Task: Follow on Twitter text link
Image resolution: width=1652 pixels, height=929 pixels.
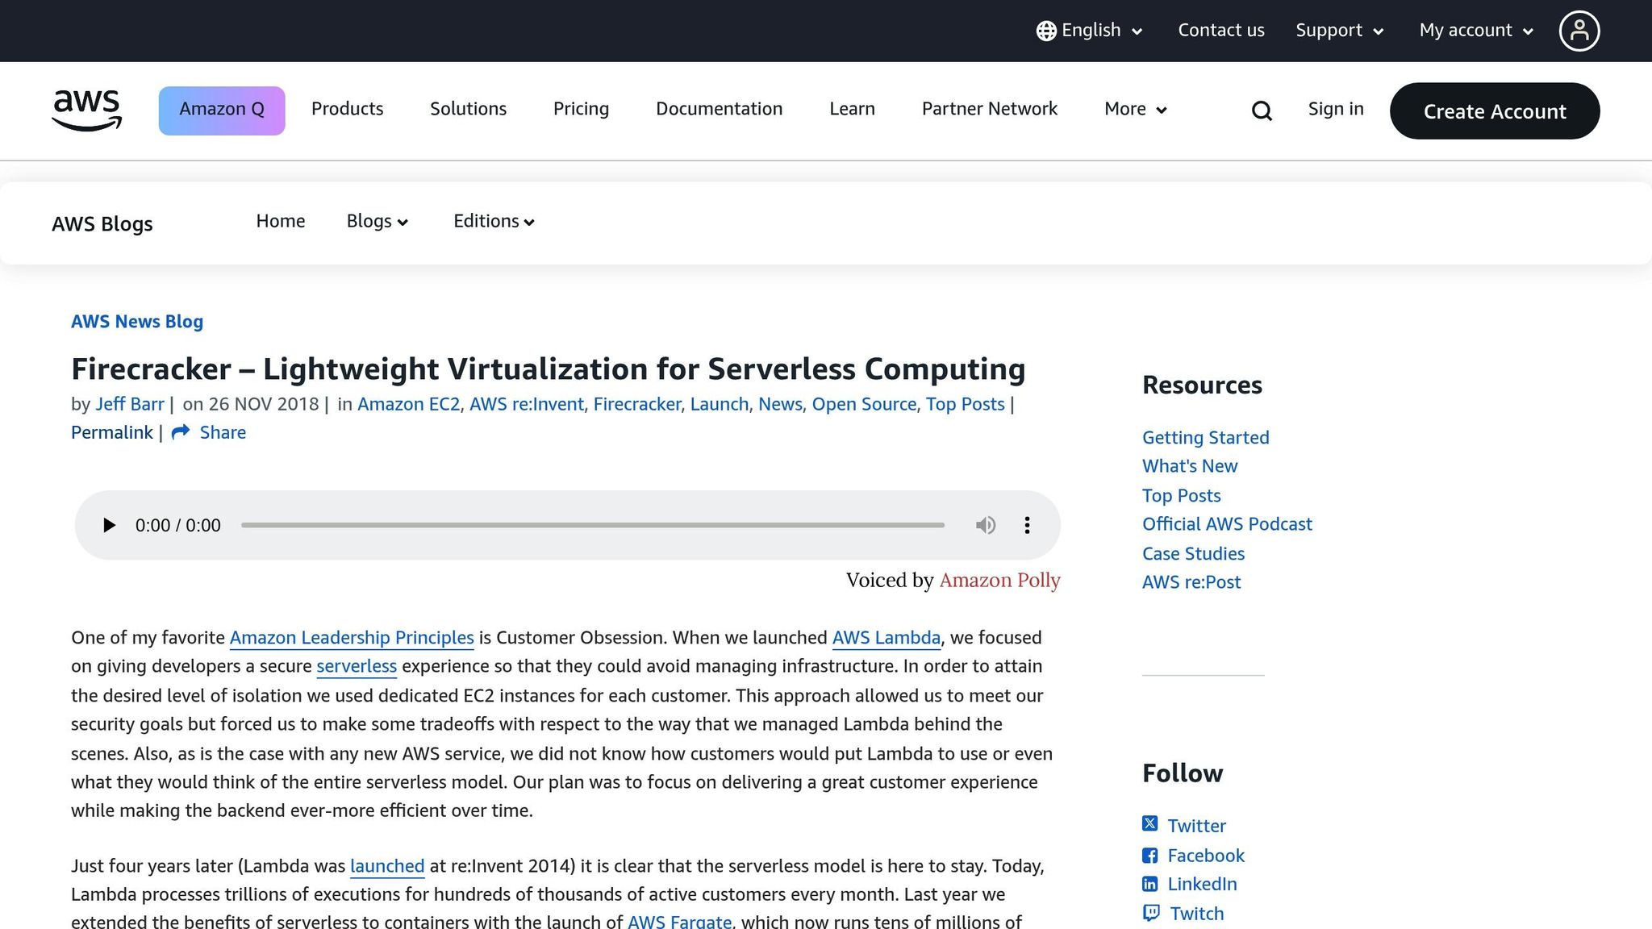Action: (x=1196, y=826)
